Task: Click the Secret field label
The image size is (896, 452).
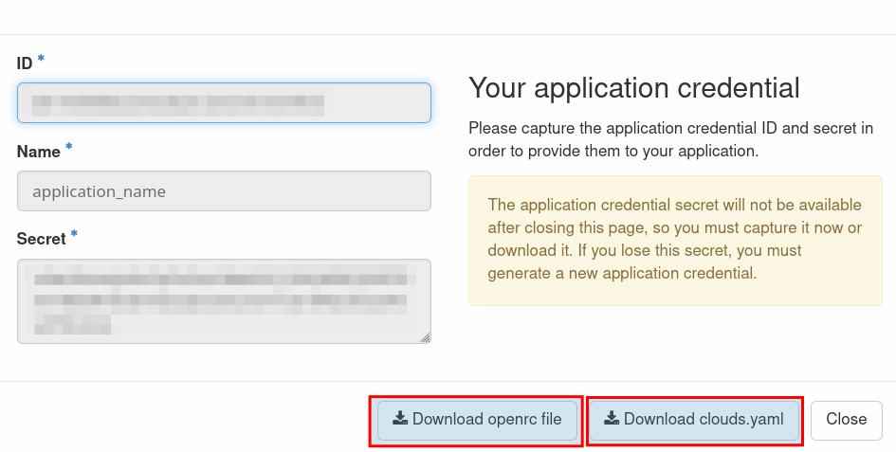Action: pos(41,239)
